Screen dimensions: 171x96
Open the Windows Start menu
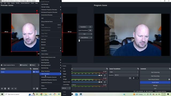tap(2, 94)
